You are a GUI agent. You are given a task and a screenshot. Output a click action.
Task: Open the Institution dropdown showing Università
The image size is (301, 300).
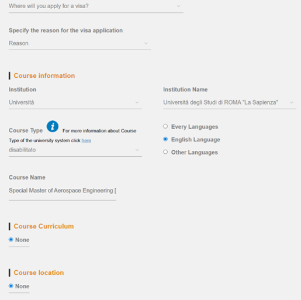pos(75,102)
